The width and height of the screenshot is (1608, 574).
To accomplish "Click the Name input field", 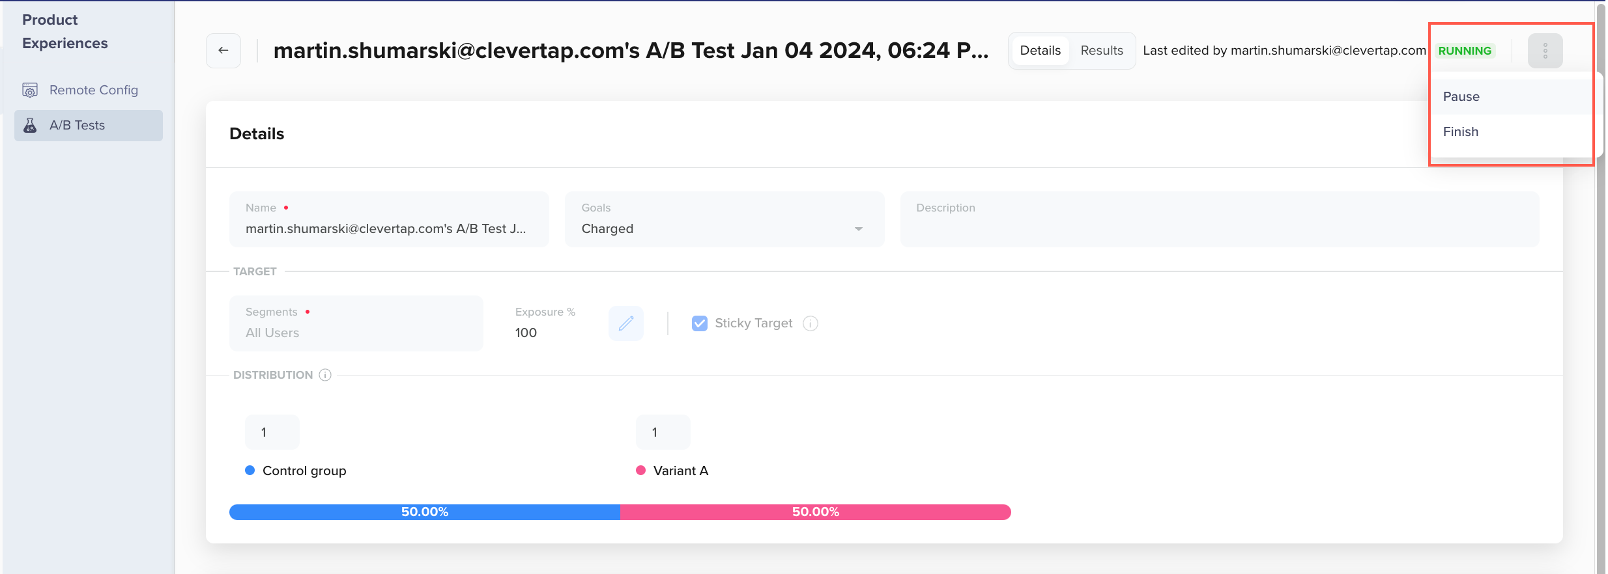I will [389, 219].
